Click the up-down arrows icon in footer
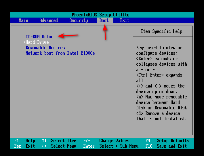204x156 pixels. (44, 140)
